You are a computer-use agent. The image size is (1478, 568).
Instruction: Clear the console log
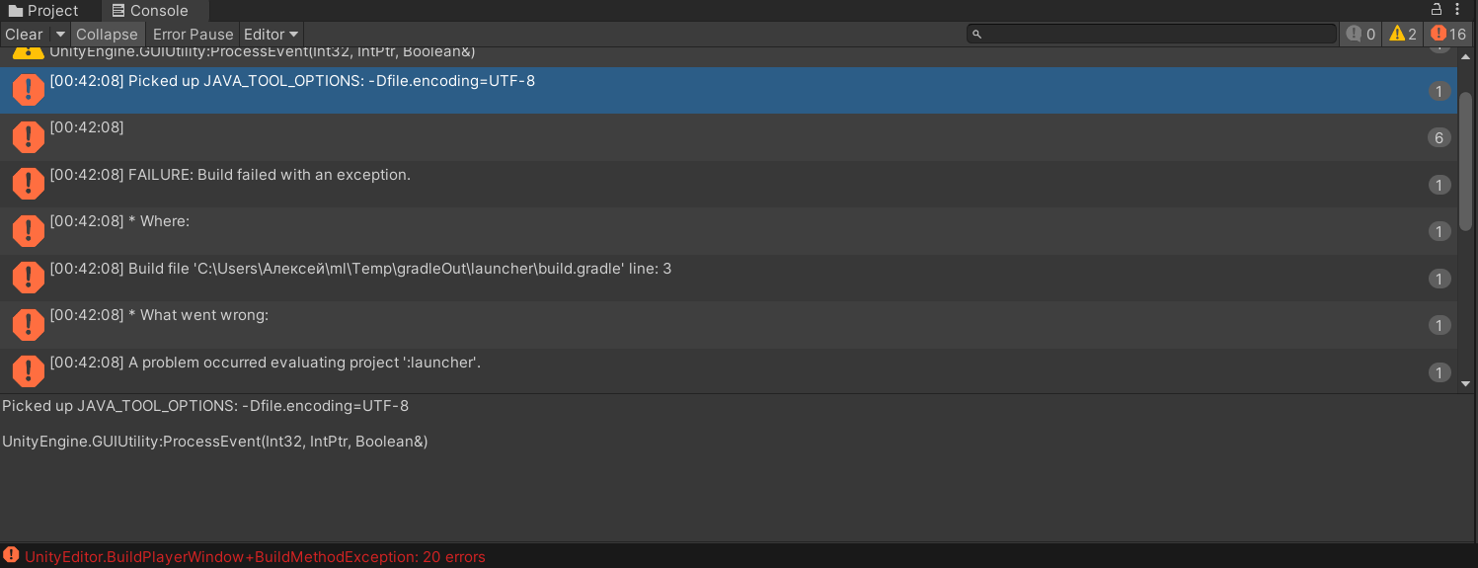[x=25, y=34]
